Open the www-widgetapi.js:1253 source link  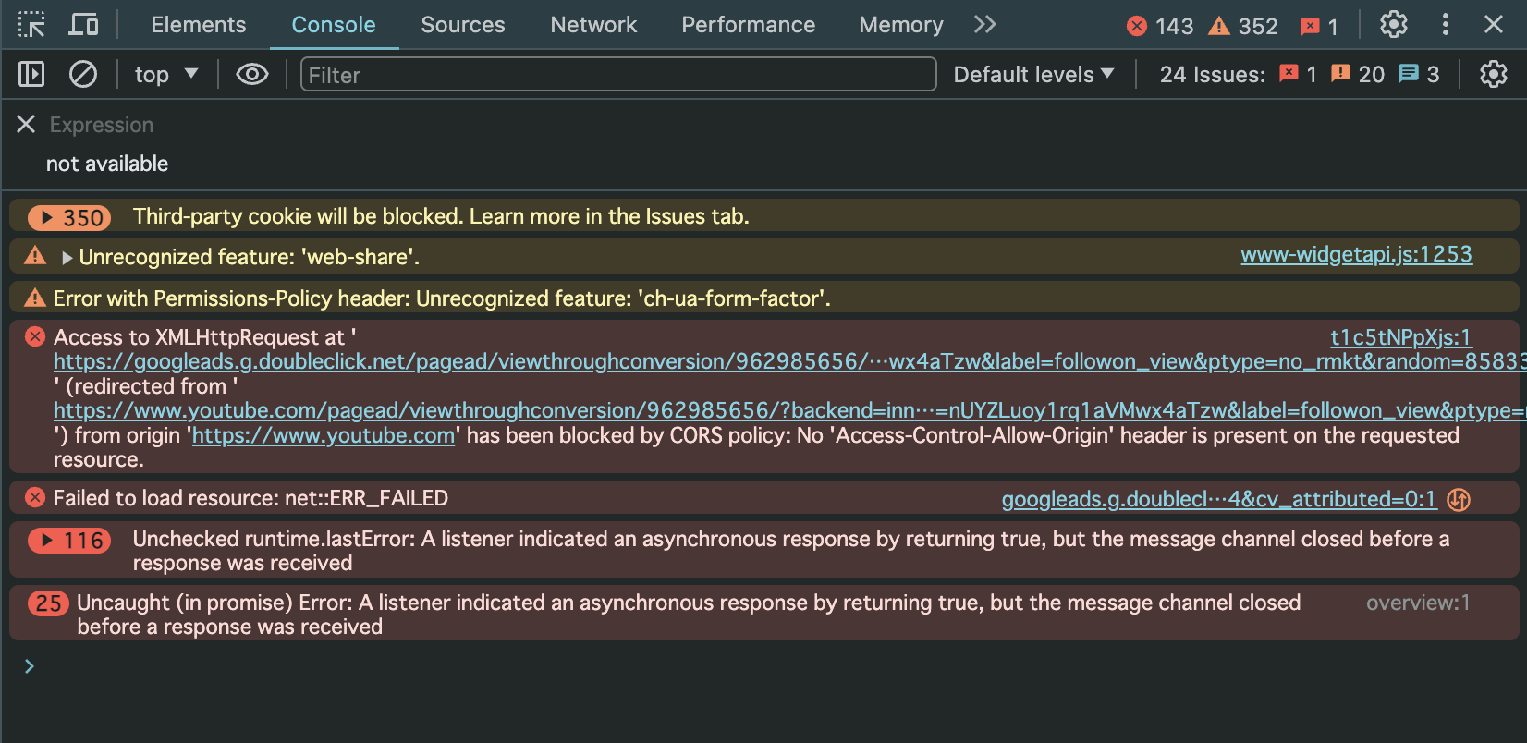1356,255
